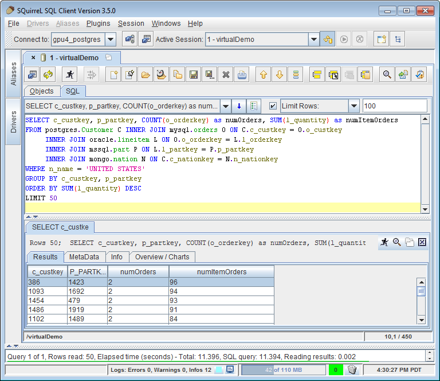The width and height of the screenshot is (440, 381).
Task: Open the File menu
Action: [14, 24]
